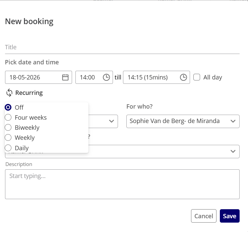Edit the 14:00 start time field
The image size is (248, 232).
(94, 77)
